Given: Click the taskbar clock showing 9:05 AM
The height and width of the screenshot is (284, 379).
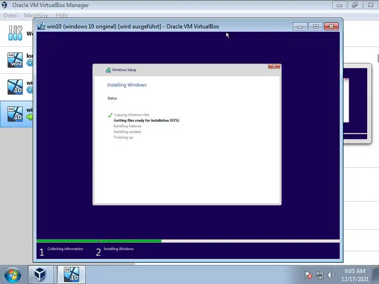Looking at the screenshot, I should click(x=355, y=275).
